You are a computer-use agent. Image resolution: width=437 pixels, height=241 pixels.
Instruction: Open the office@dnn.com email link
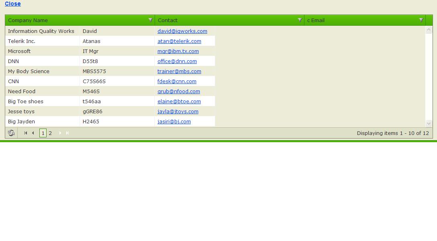(177, 61)
